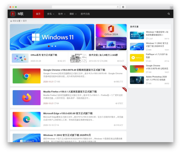
Task: Open Mozilla Firefox v158.0.1 article title
Action: tap(70, 92)
